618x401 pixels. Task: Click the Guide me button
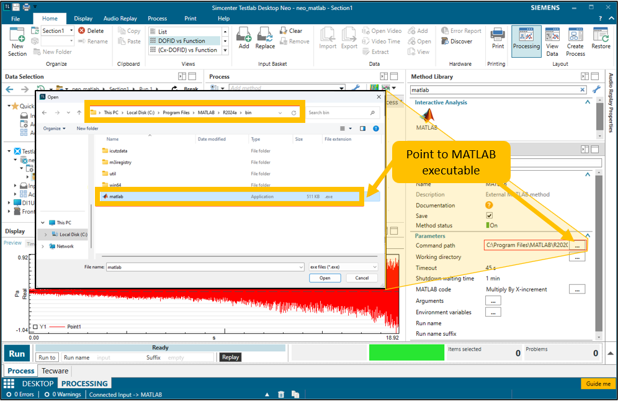[598, 384]
